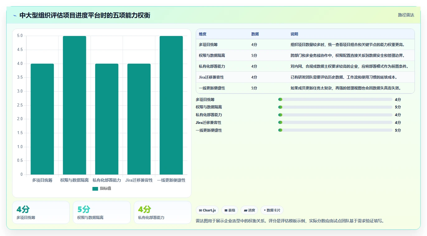
Task: Click the page title 中大型组织评估项目进度平台
Action: (x=85, y=16)
